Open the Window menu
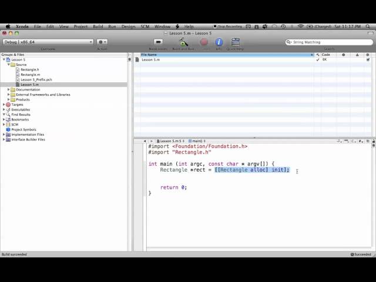Image resolution: width=376 pixels, height=282 pixels. coord(162,26)
